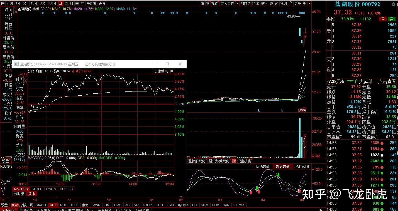Switch to the 1分 period tab

tap(18, 3)
